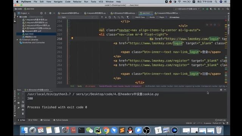Viewport: 242px width, 136px height.
Task: Collapse the code root folder
Action: (17, 17)
